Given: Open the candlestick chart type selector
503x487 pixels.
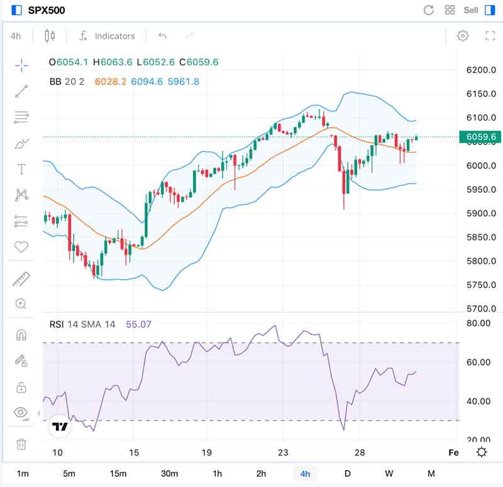Looking at the screenshot, I should point(50,36).
